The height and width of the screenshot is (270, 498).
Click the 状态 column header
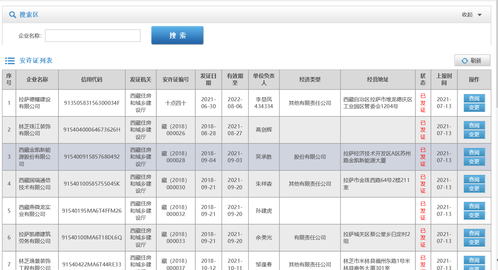(423, 79)
